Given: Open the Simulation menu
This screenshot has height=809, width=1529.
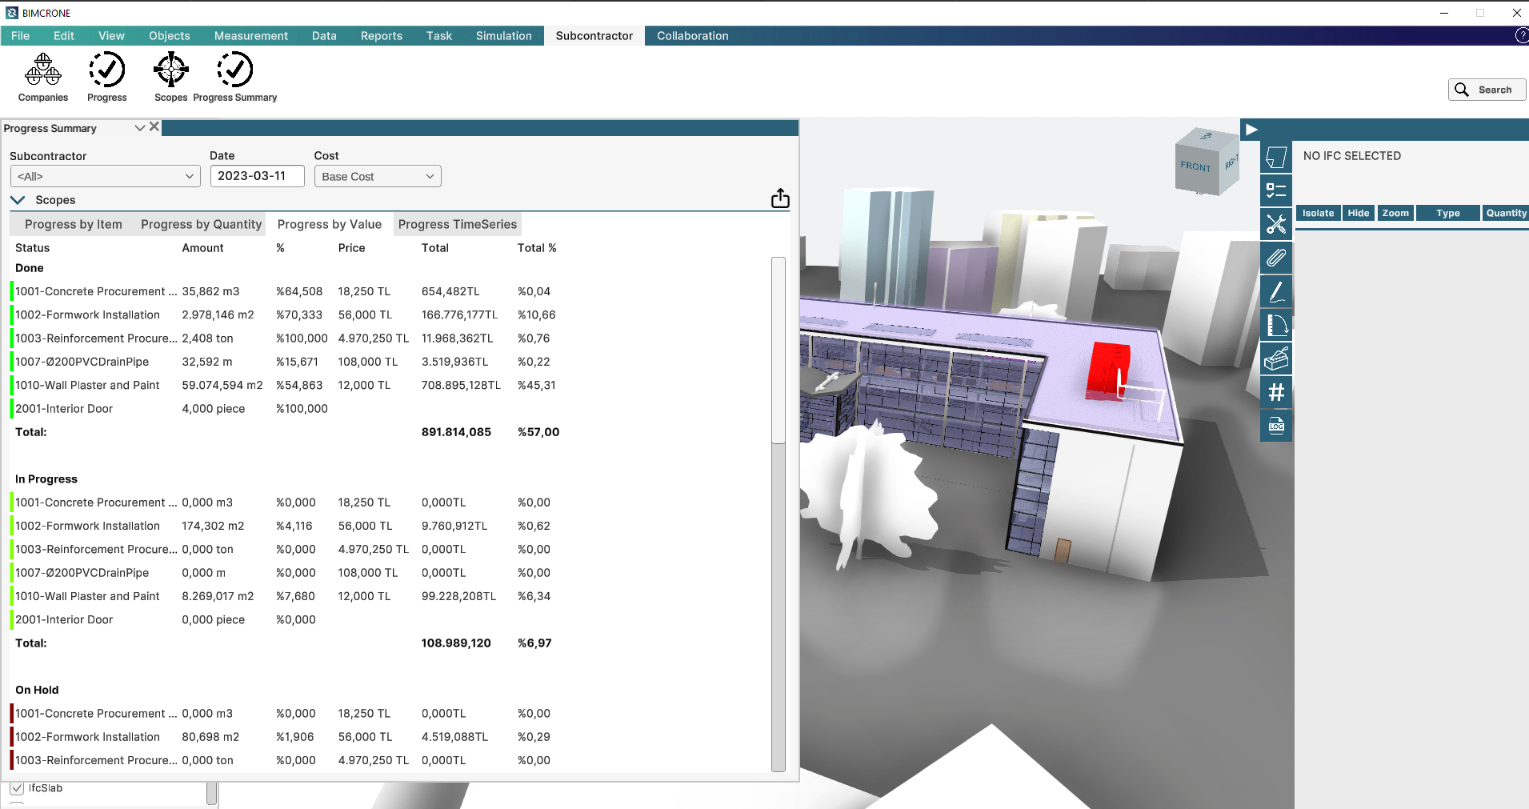Looking at the screenshot, I should coord(503,36).
